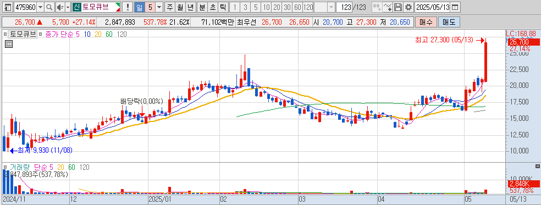Select the 30 interval button
The height and width of the screenshot is (205, 541).
tap(286, 7)
